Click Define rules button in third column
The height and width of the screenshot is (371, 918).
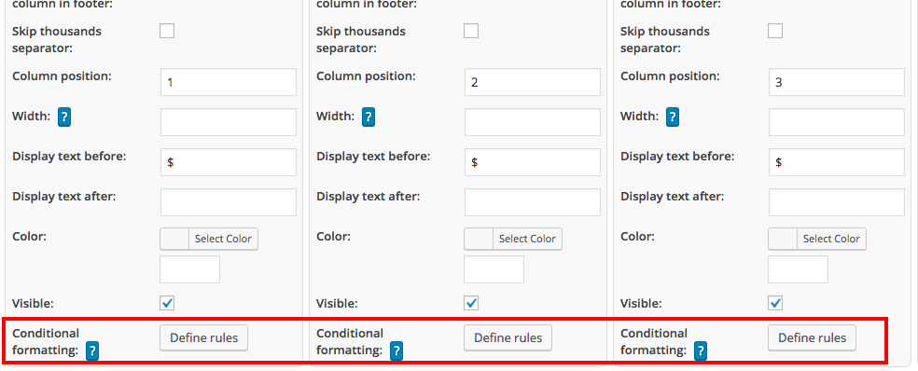tap(812, 337)
